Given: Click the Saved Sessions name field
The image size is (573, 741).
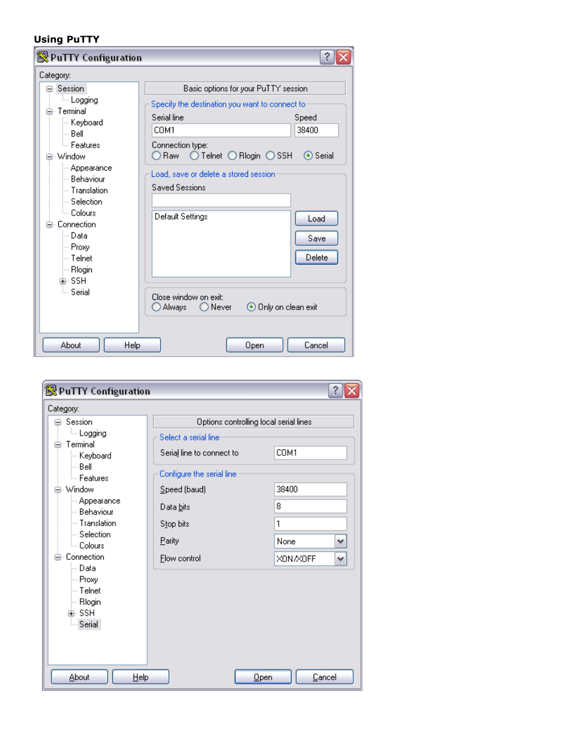Looking at the screenshot, I should pos(221,200).
